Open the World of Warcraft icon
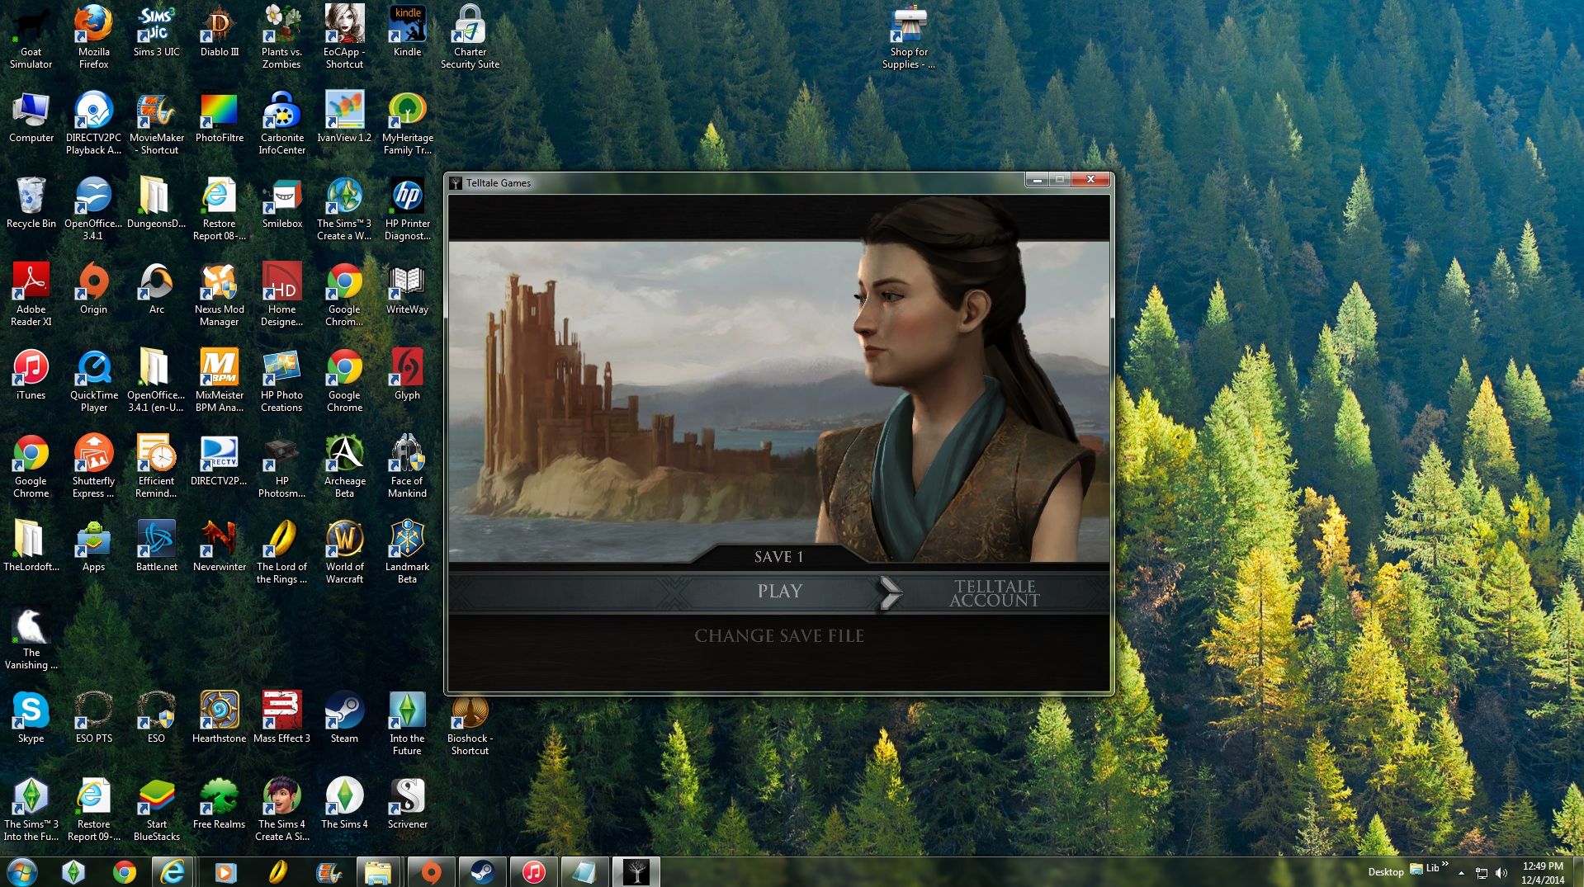This screenshot has height=887, width=1584. 345,552
